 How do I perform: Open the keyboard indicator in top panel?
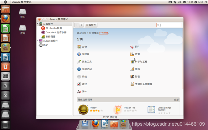pyautogui.click(x=170, y=2)
